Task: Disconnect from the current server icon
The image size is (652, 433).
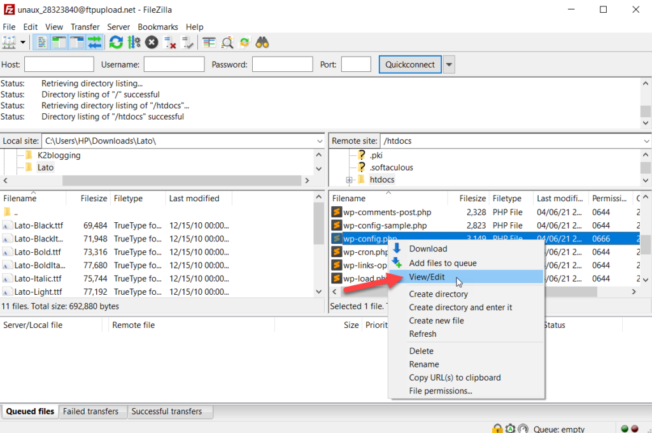Action: tap(169, 43)
